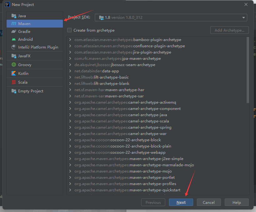Expand the maven-archetype-webapp-related cocoon-22-archetype-webapp node
Image resolution: width=256 pixels, height=212 pixels.
point(70,152)
